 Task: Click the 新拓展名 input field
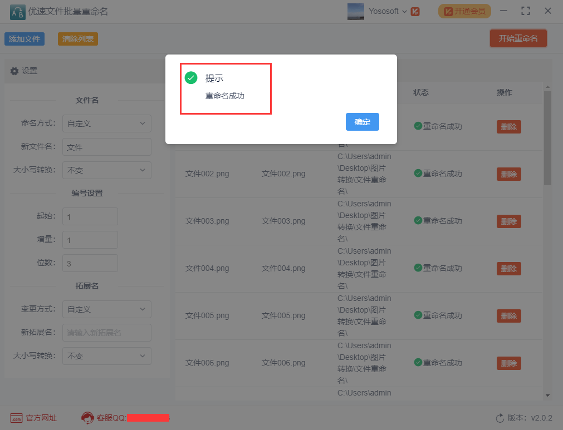(106, 333)
